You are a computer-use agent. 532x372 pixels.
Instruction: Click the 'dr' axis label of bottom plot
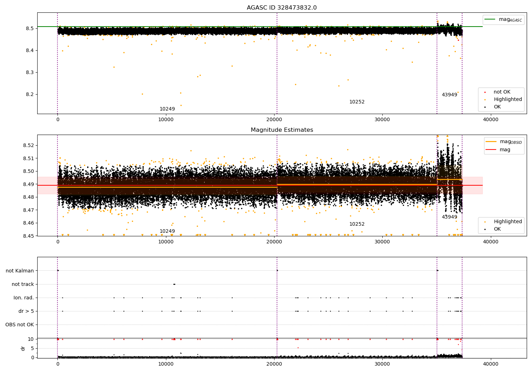23,348
